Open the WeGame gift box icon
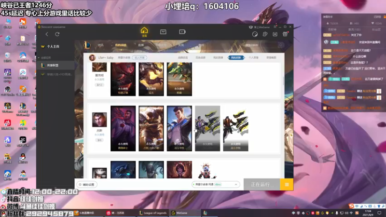This screenshot has width=386, height=217. 285,34
